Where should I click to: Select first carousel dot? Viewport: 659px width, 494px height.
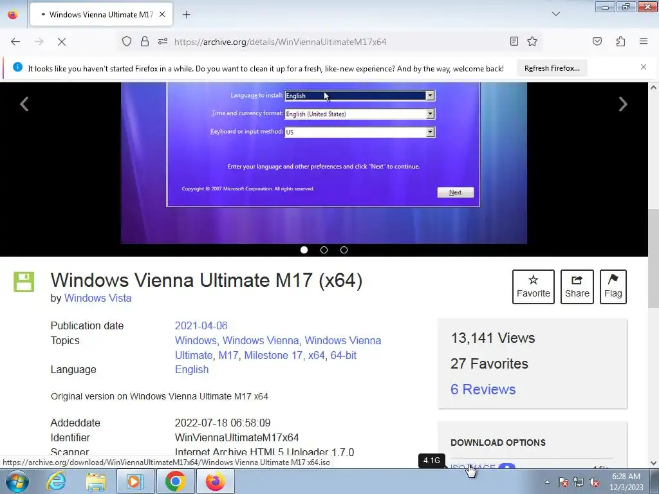[x=304, y=250]
